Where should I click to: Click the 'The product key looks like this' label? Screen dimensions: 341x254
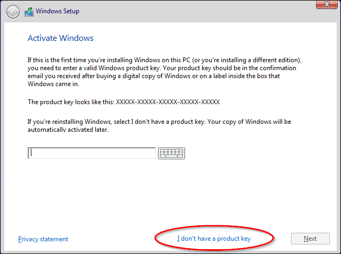(71, 102)
